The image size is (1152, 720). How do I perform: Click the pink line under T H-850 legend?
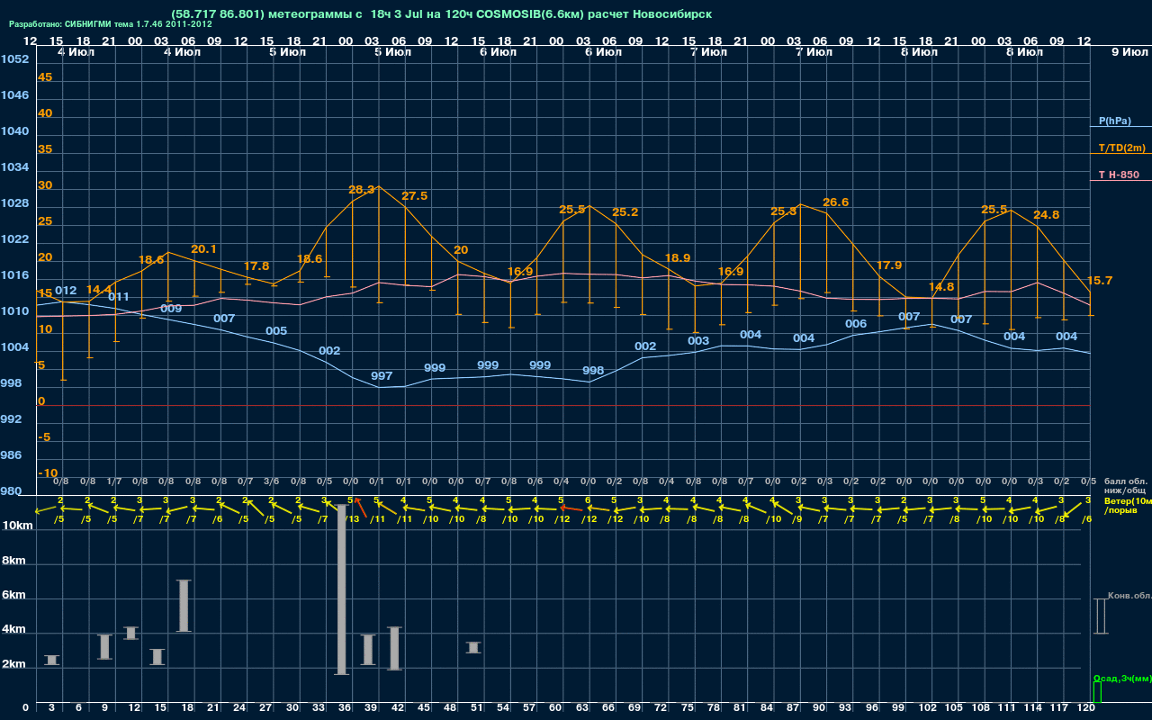pyautogui.click(x=1120, y=181)
